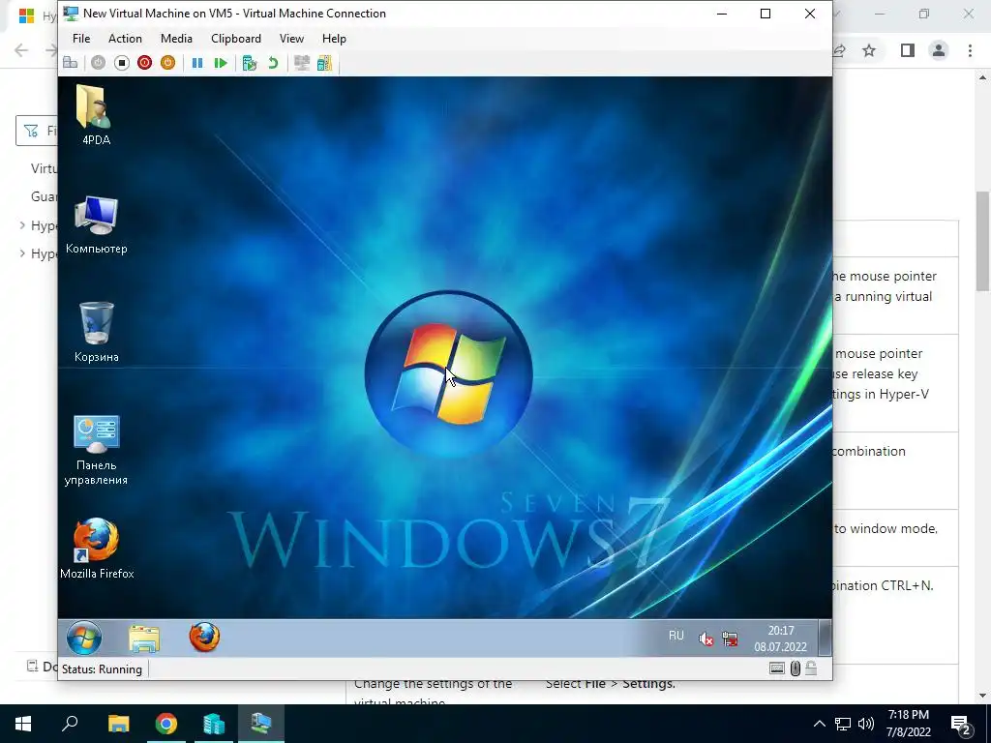Viewport: 991px width, 743px height.
Task: Open the View menu
Action: (x=291, y=39)
